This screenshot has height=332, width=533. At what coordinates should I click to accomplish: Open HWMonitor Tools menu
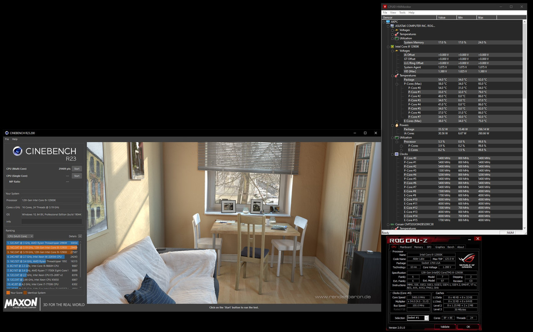[x=402, y=12]
